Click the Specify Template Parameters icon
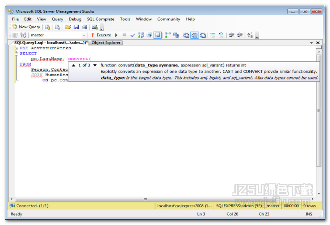 250,35
